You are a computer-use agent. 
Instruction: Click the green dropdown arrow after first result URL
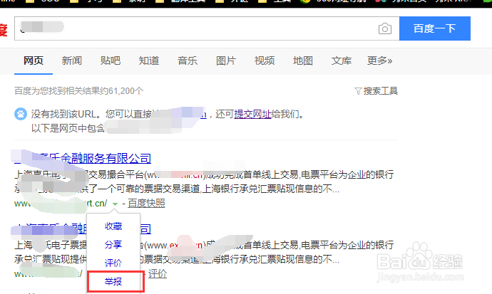[115, 204]
